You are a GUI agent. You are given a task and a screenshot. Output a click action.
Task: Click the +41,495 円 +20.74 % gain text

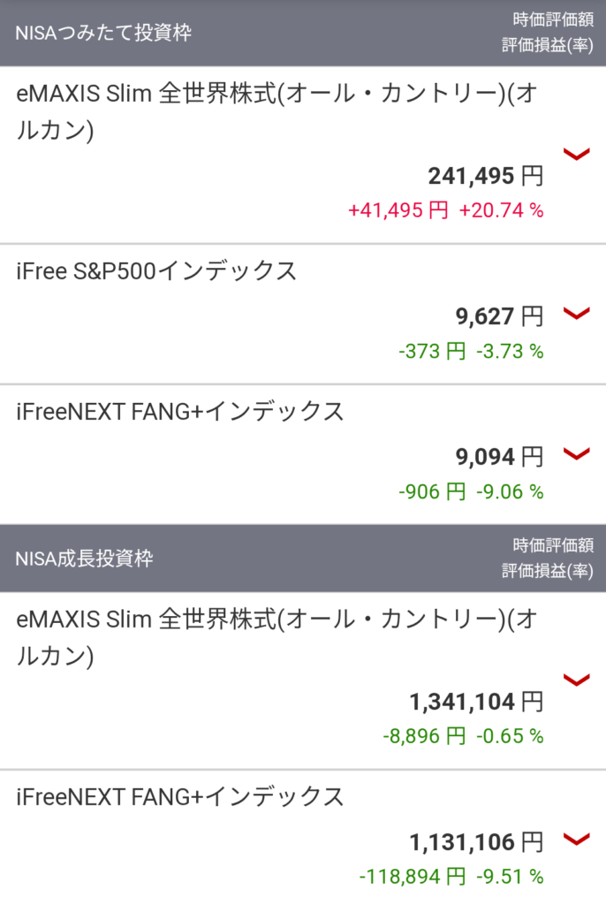point(445,210)
